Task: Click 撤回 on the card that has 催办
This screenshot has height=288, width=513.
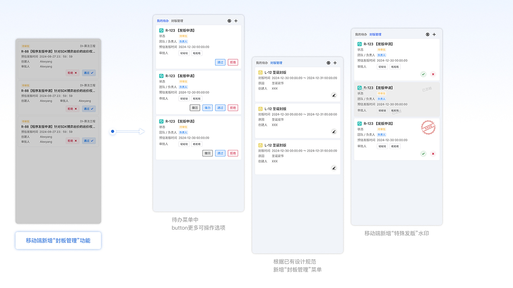Action: tap(194, 108)
